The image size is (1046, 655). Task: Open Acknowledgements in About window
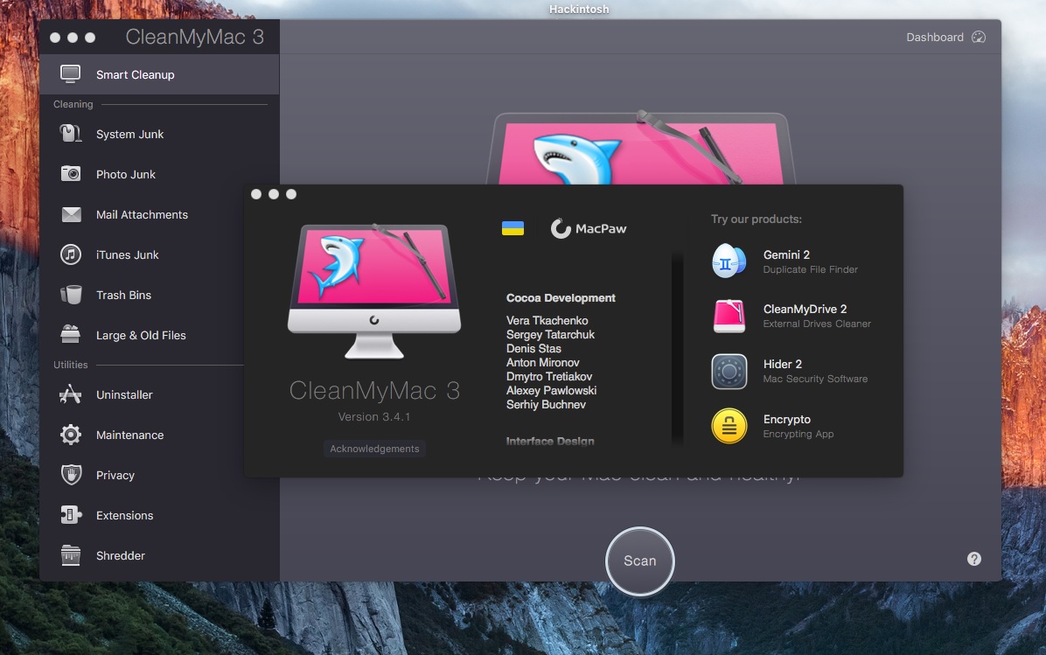pyautogui.click(x=374, y=449)
